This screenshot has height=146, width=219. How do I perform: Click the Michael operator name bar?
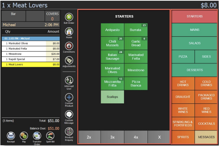click(x=31, y=25)
